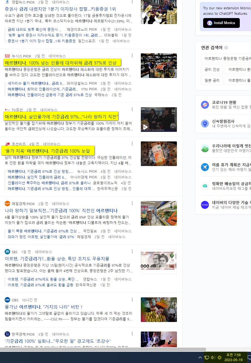Open more options menu for 뉴시스 article
Image resolution: width=251 pixels, height=363 pixels.
click(x=132, y=55)
